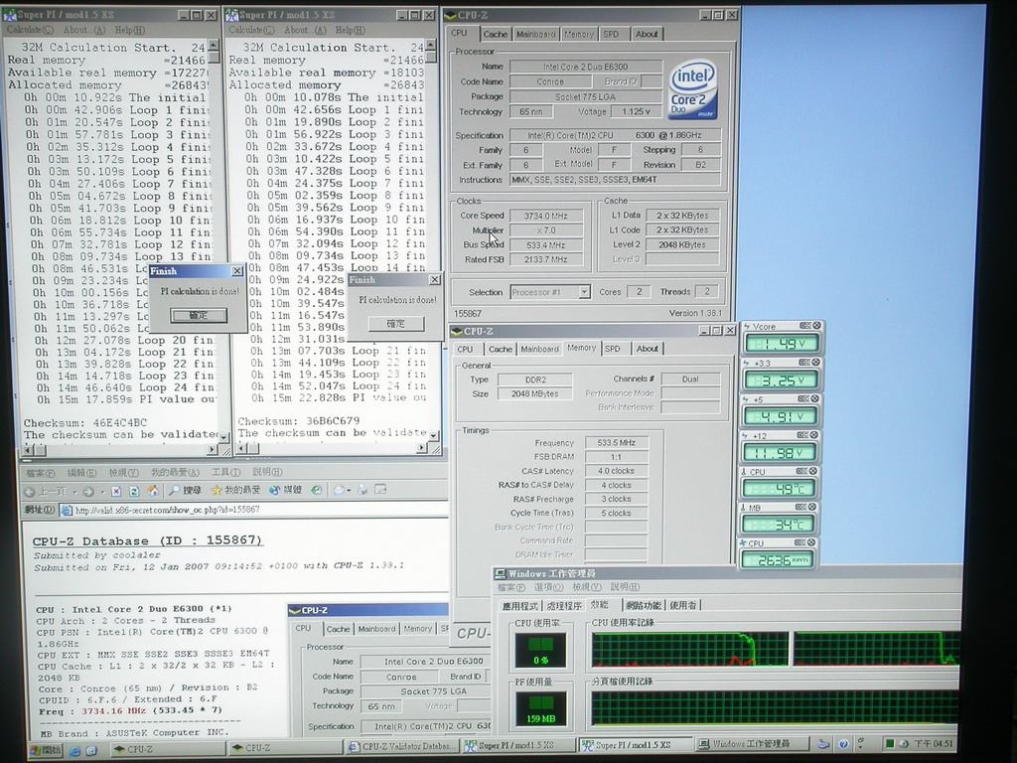
Task: Open the History icon in the browser toolbar
Action: [317, 490]
